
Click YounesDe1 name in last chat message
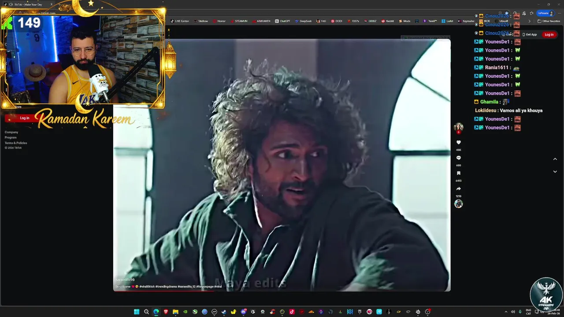coord(498,128)
